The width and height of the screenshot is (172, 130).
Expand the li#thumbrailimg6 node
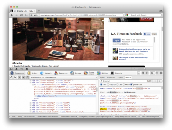31,110
